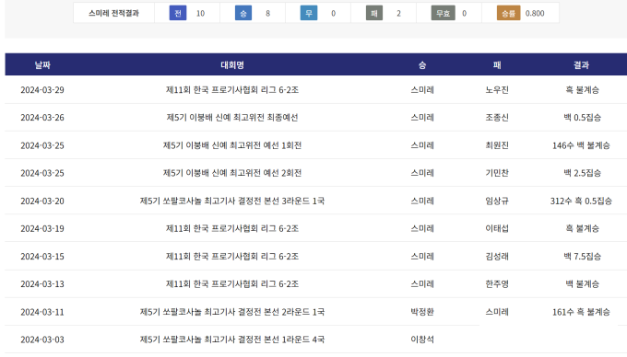Open the 2024-03-29 프로기사협회 리그 6-2조 entry

[232, 90]
